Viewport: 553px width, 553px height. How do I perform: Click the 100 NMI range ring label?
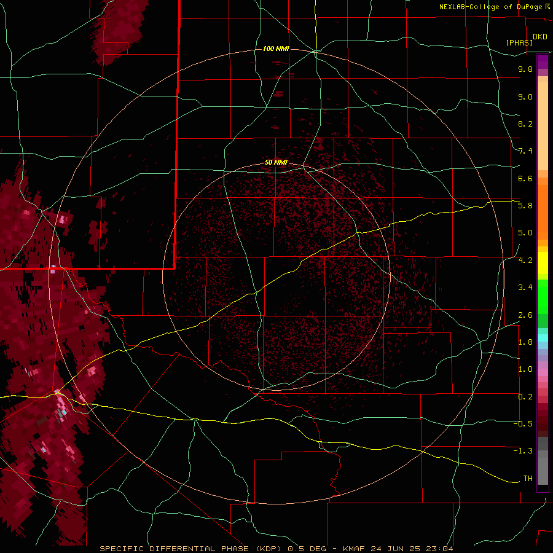coord(276,49)
